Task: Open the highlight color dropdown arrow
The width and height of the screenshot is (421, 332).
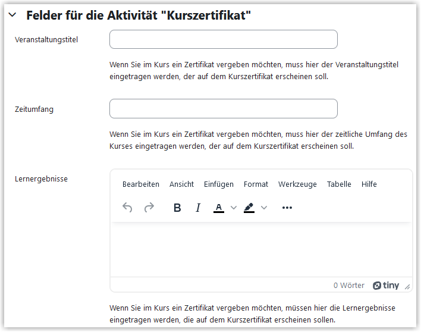Action: [x=264, y=208]
